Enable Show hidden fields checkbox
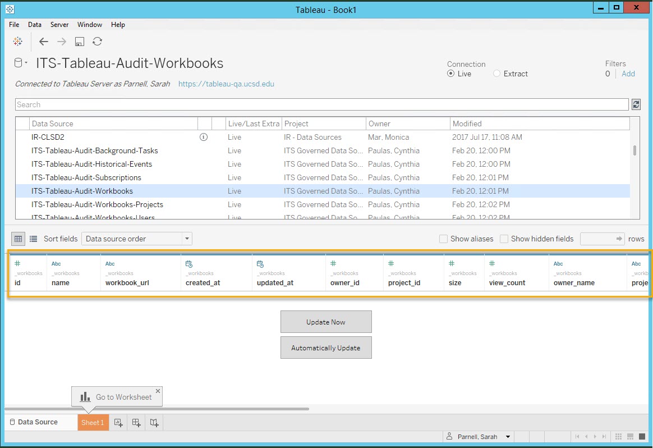The height and width of the screenshot is (448, 653). tap(504, 239)
